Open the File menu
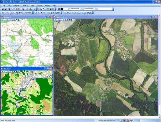This screenshot has height=122, width=161. coord(4,5)
